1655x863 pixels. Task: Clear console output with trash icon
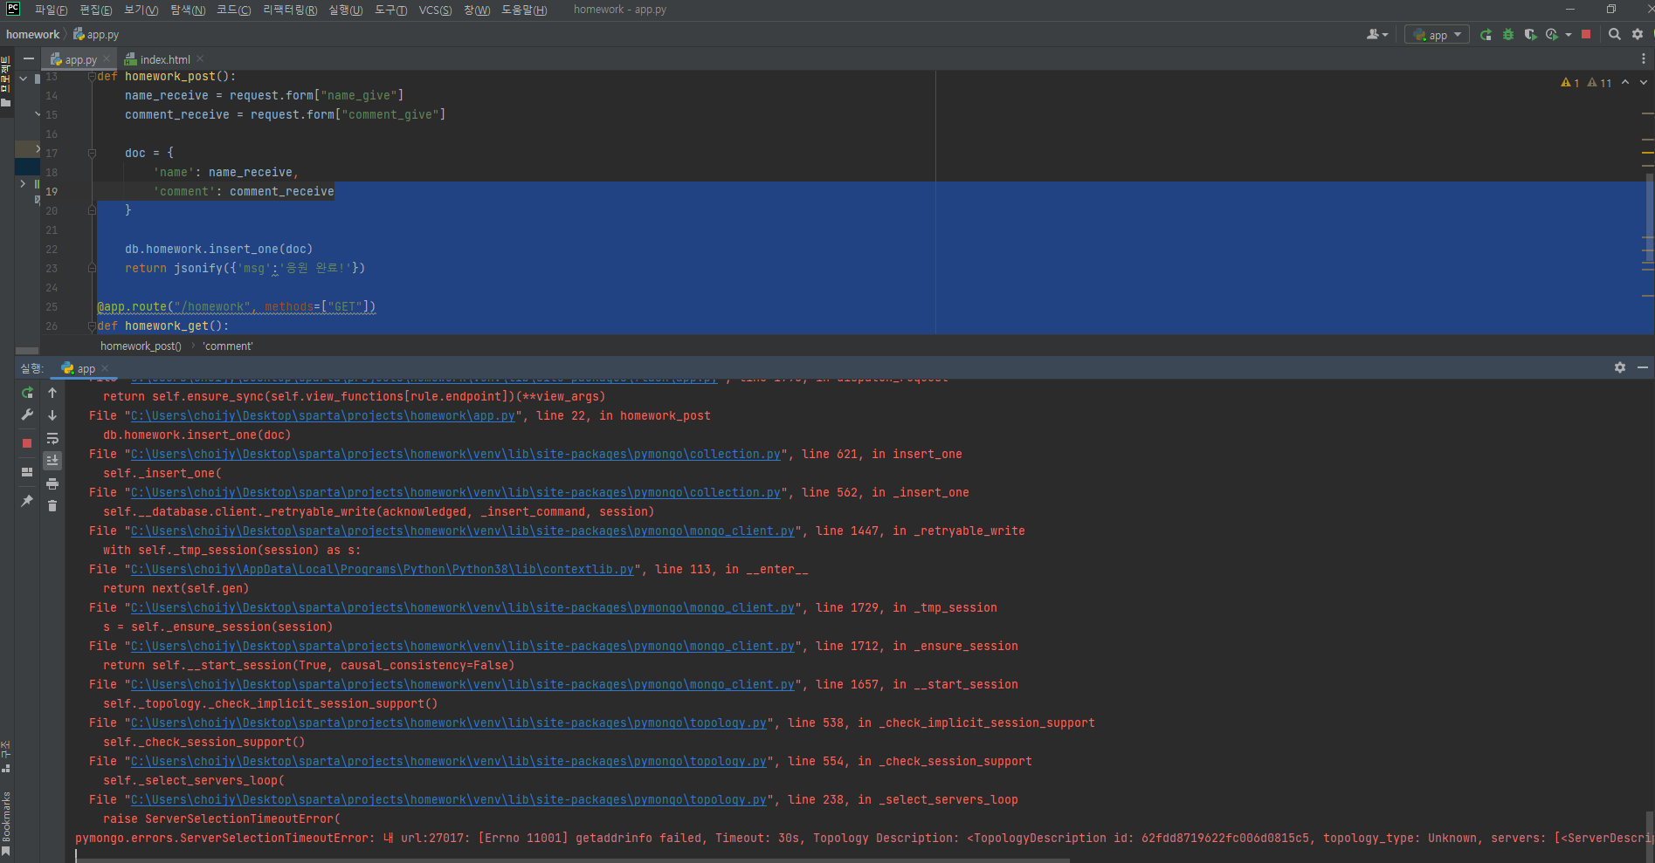click(x=52, y=506)
